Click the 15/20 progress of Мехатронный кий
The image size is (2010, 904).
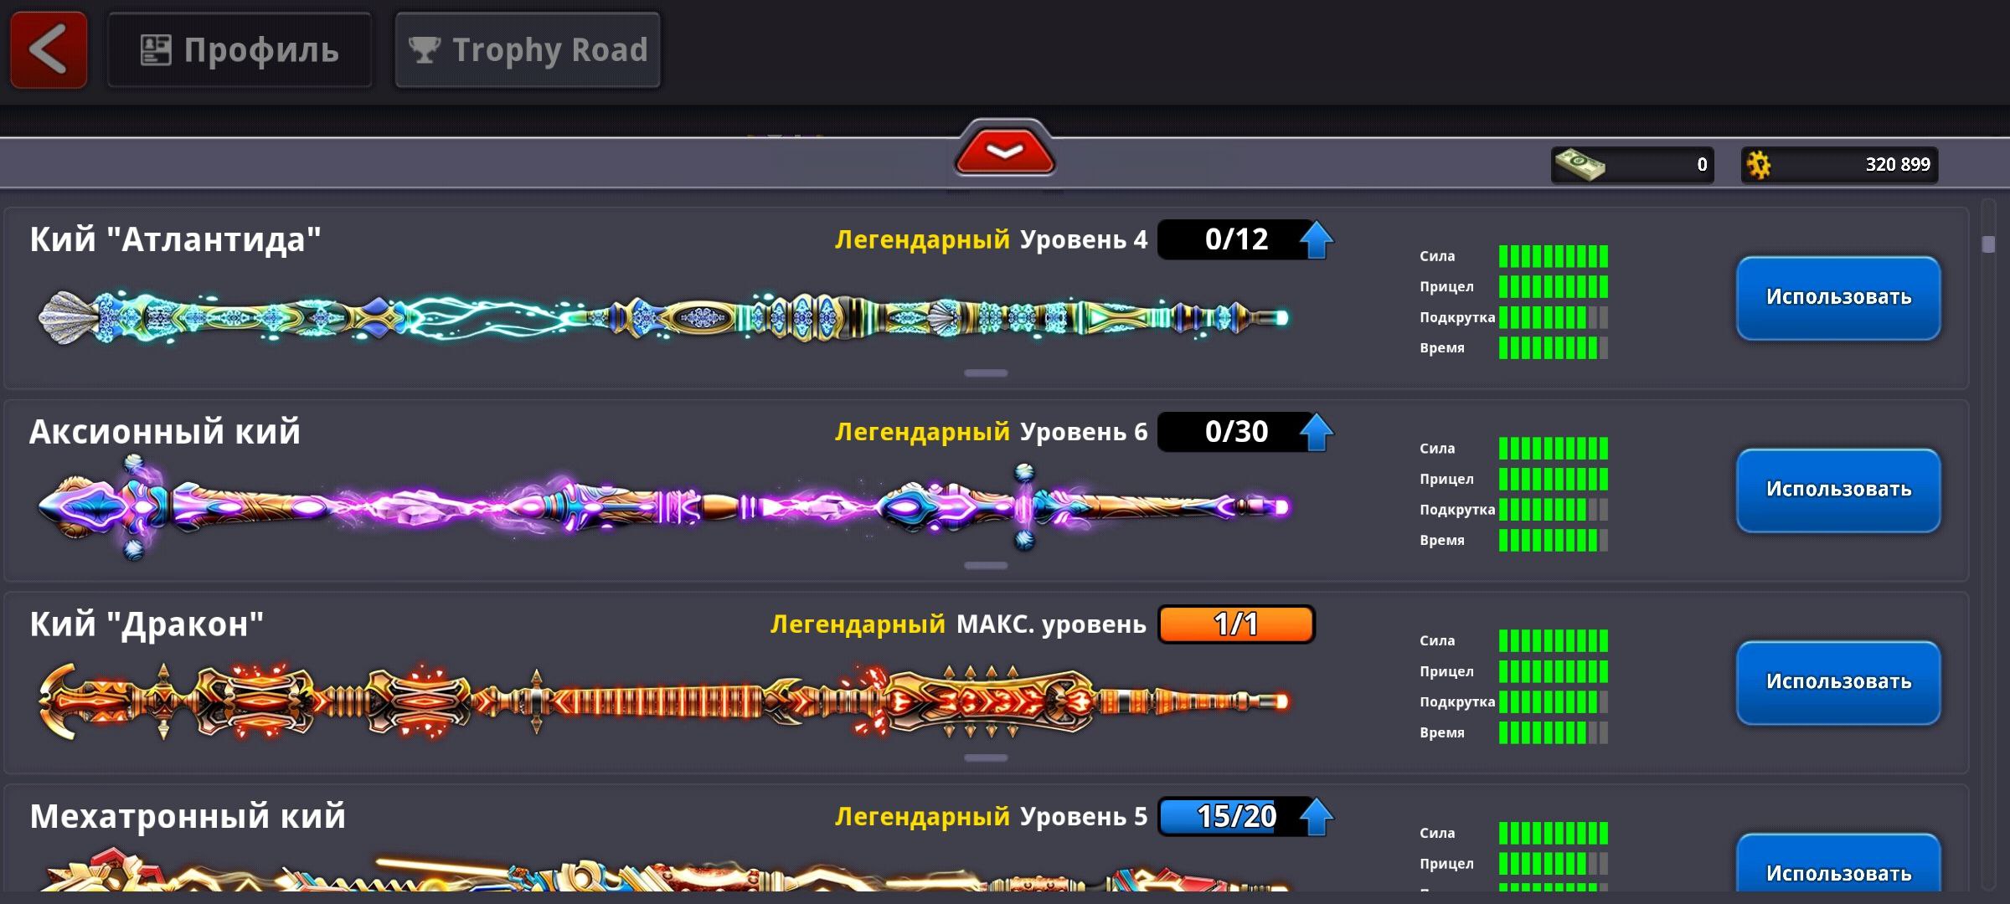1235,816
